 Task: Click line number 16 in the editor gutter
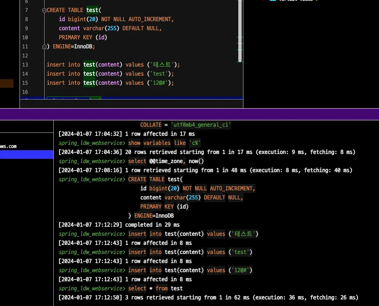point(25,92)
